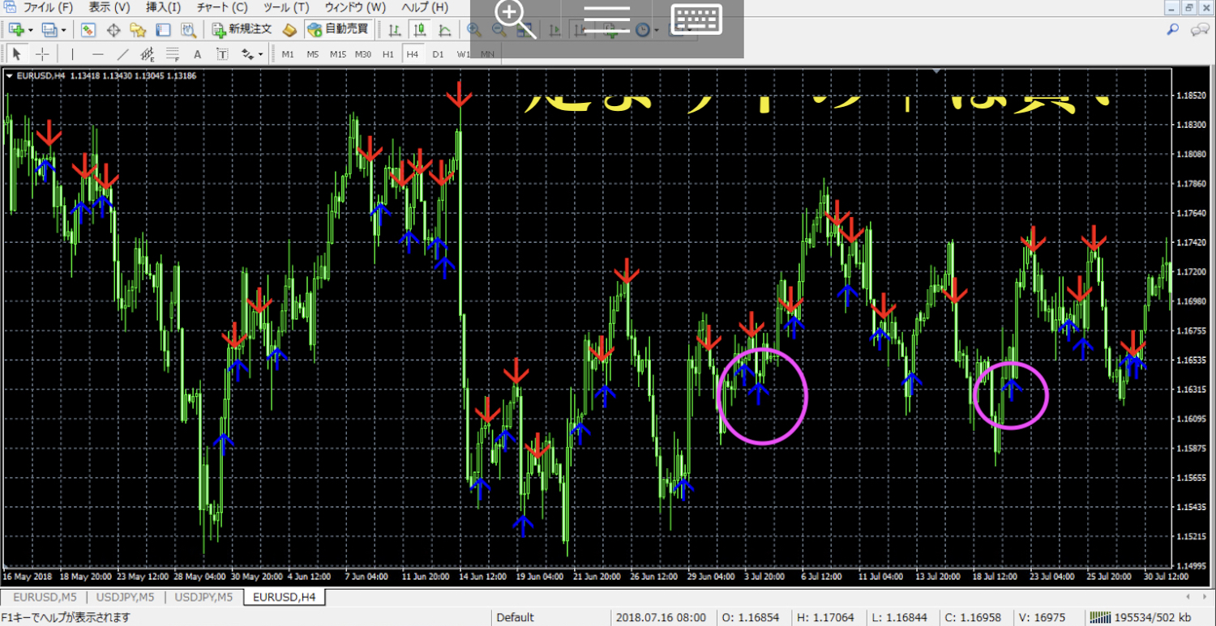This screenshot has height=626, width=1216.
Task: Launch MetaEditor from the toolbar
Action: point(290,30)
